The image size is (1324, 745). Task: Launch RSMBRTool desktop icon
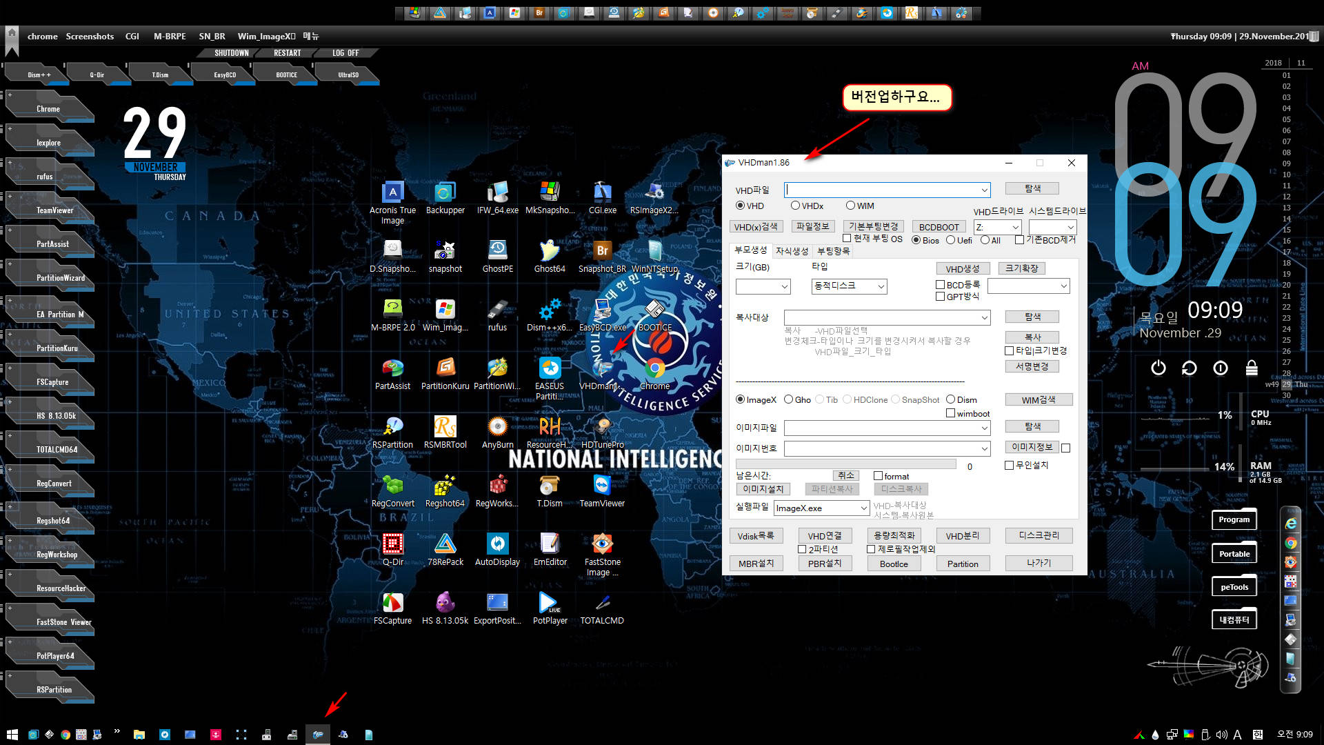[445, 432]
